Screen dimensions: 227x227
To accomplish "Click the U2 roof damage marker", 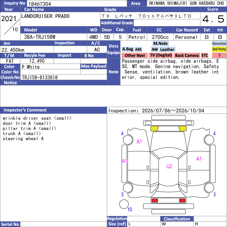I will (x=169, y=166).
